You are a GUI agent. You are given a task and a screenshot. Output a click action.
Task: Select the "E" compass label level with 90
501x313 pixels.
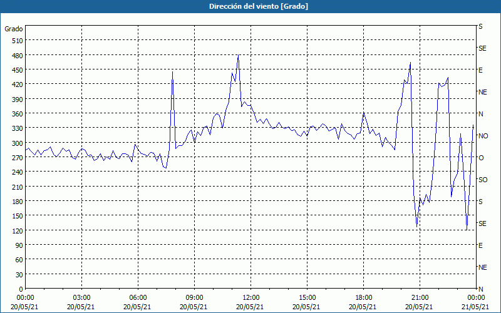click(480, 245)
